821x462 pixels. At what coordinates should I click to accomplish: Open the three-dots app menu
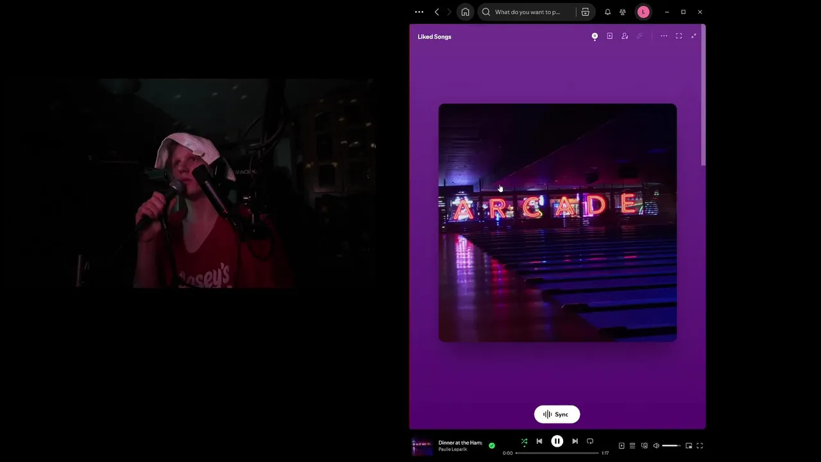click(x=419, y=12)
